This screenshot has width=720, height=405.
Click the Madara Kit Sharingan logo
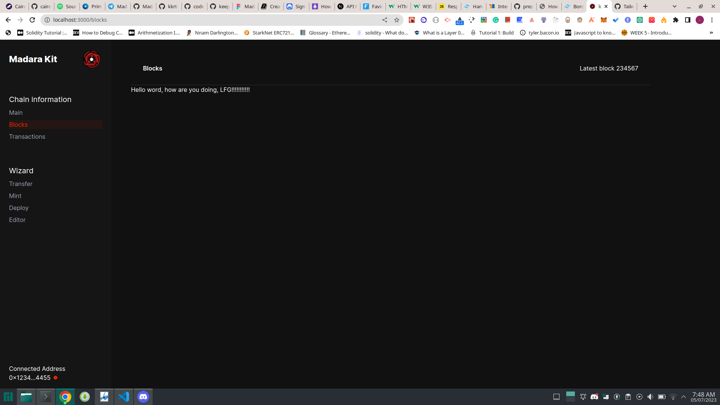click(91, 59)
